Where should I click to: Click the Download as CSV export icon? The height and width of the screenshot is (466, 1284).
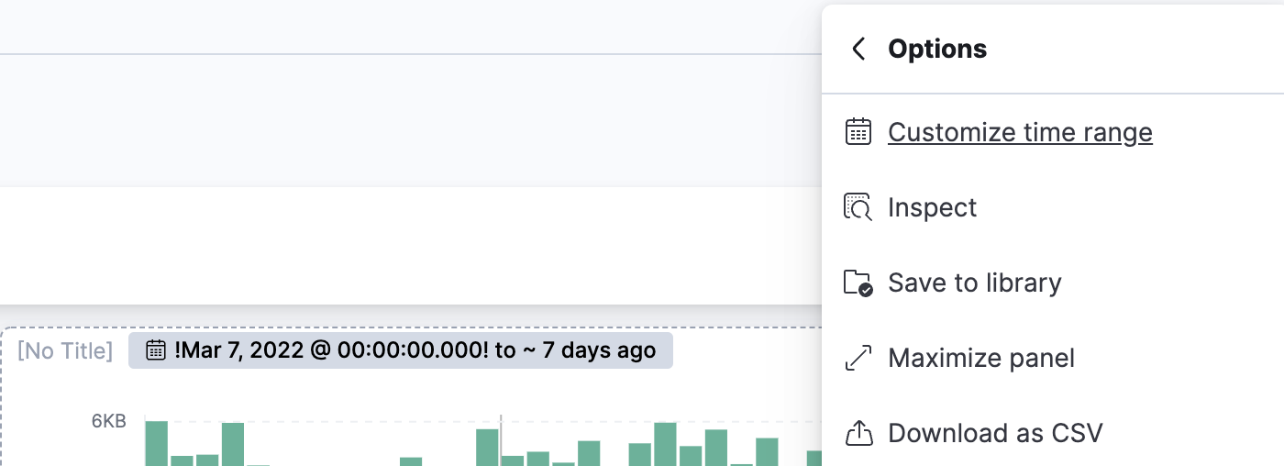[x=858, y=433]
